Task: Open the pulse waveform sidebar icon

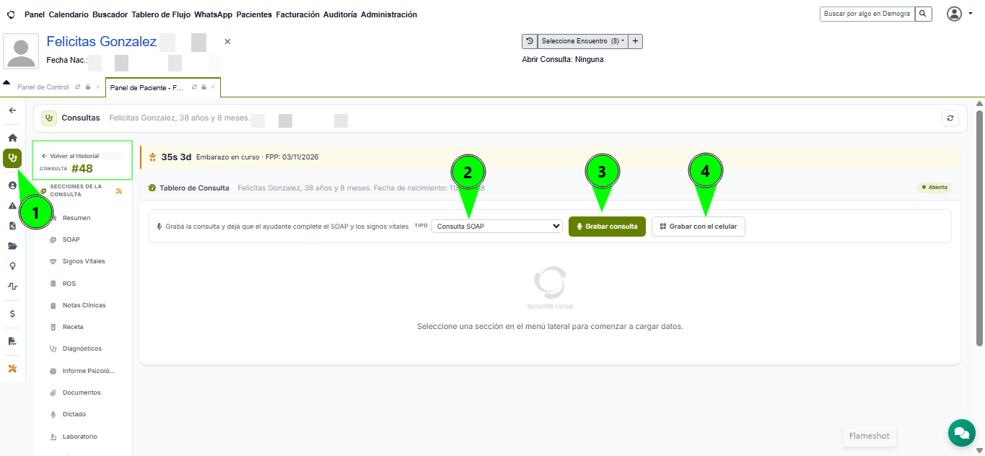Action: coord(12,286)
